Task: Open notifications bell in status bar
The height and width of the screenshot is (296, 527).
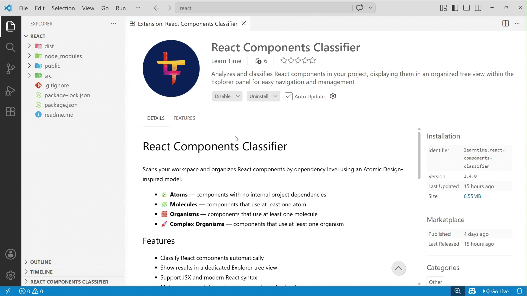Action: (x=519, y=291)
